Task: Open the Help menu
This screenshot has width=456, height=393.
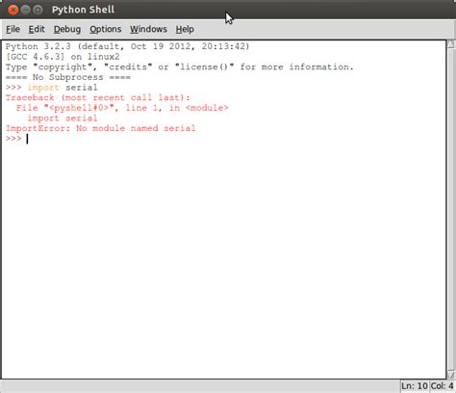Action: [185, 29]
